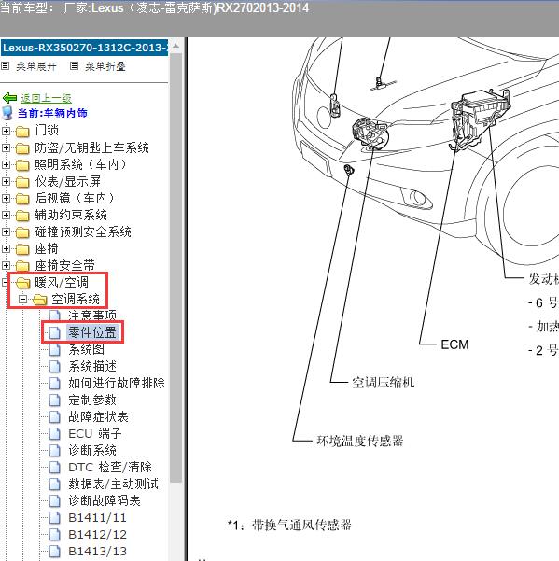The image size is (559, 561).
Task: Open the 诊断故障码表 entry
Action: [x=105, y=501]
